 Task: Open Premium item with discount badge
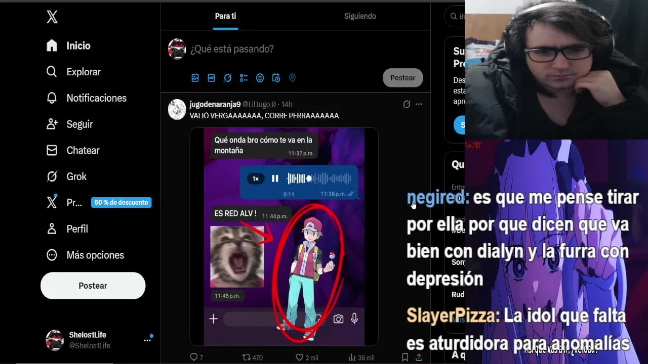click(99, 203)
